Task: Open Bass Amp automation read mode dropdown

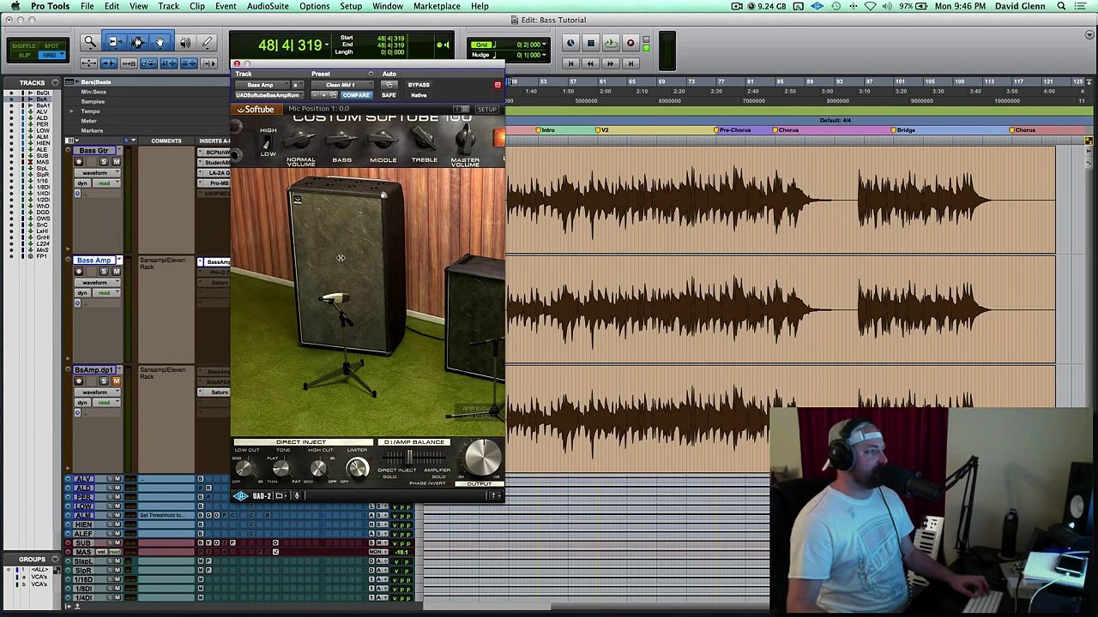Action: 106,293
